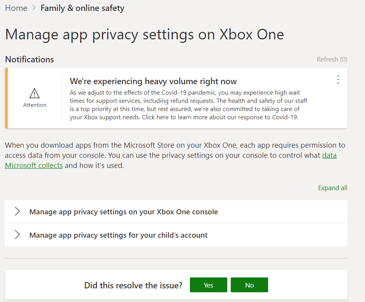
Task: Expand child's account privacy settings chevron
Action: click(17, 235)
